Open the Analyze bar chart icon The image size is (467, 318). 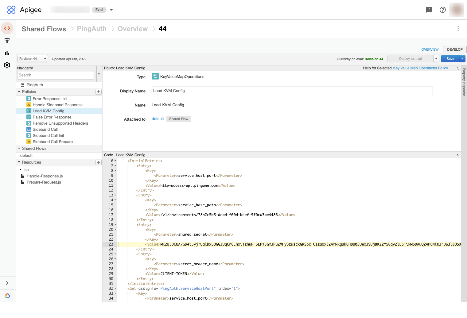coord(7,53)
